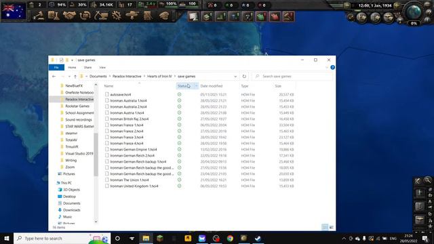Open the View ribbon tab
This screenshot has width=434, height=244.
click(x=102, y=68)
